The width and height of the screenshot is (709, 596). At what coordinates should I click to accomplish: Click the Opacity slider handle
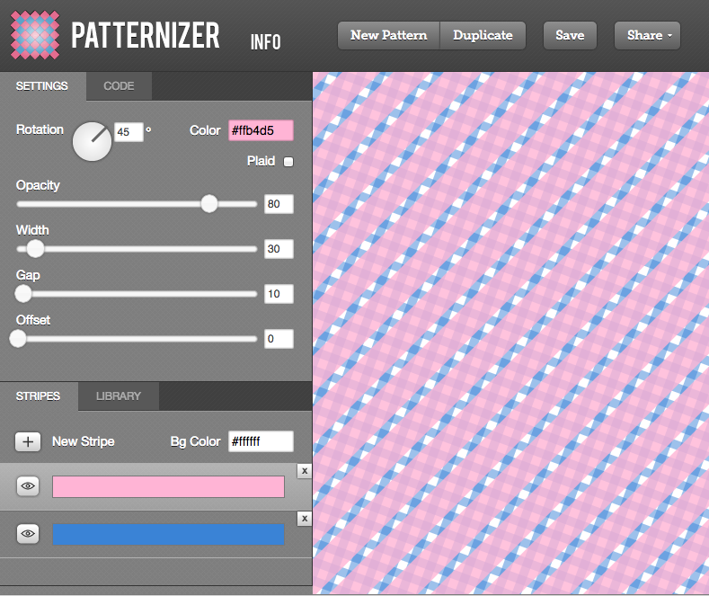[x=209, y=204]
